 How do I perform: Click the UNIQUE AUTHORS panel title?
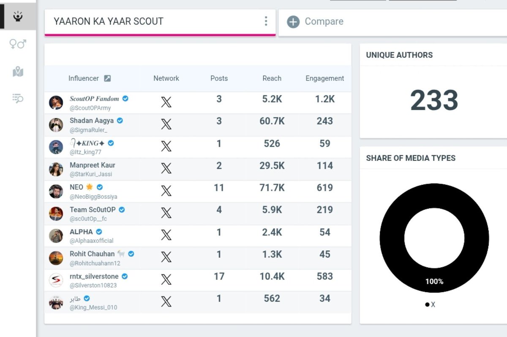pyautogui.click(x=399, y=55)
